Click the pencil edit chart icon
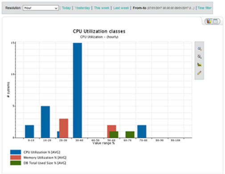The image size is (225, 174). [x=199, y=73]
